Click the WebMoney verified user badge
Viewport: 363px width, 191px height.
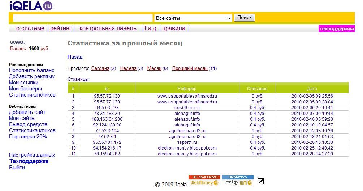tap(238, 181)
